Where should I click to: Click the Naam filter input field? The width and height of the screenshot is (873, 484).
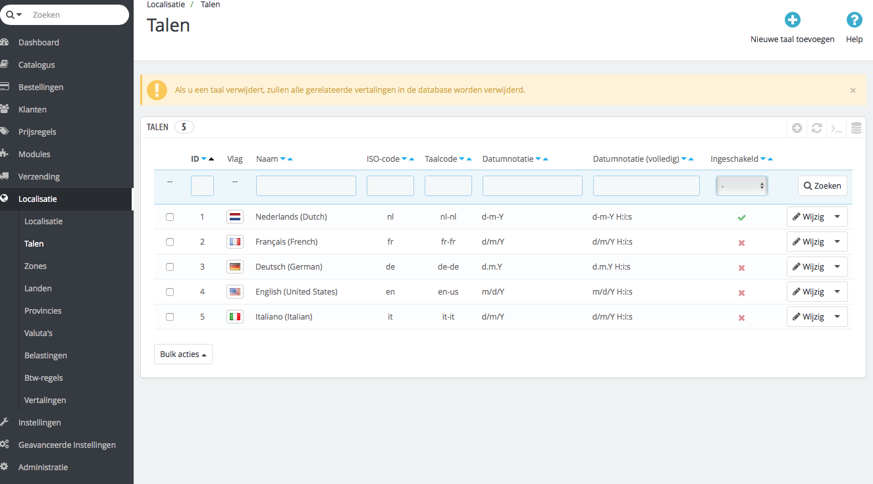pyautogui.click(x=305, y=186)
